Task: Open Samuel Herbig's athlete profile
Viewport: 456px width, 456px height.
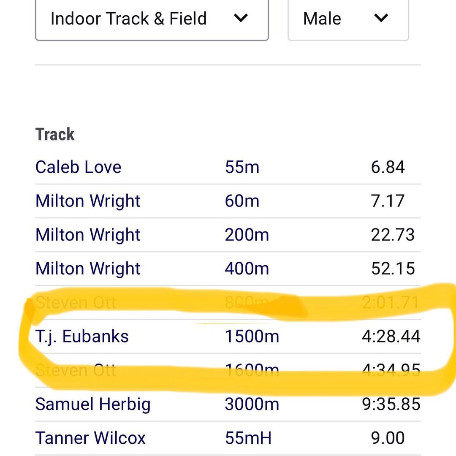Action: pos(93,404)
